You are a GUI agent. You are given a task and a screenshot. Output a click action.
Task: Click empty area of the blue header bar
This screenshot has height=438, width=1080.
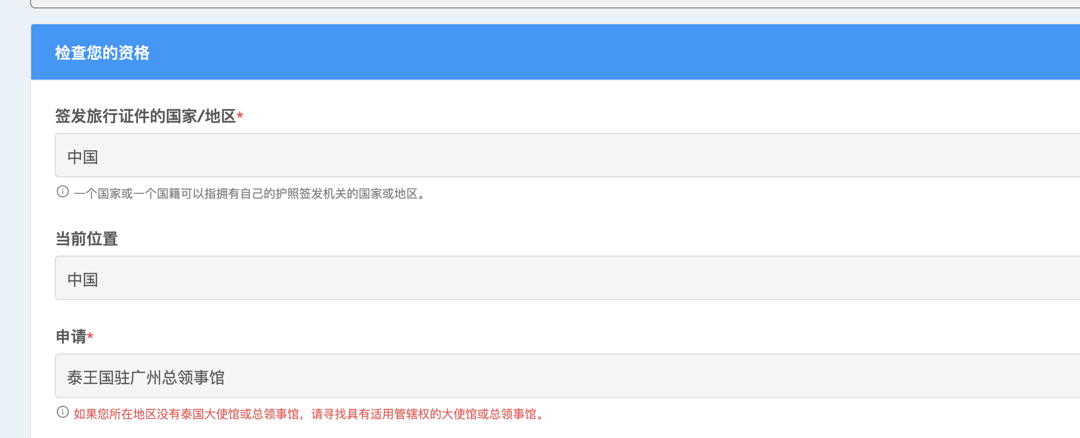pos(593,52)
